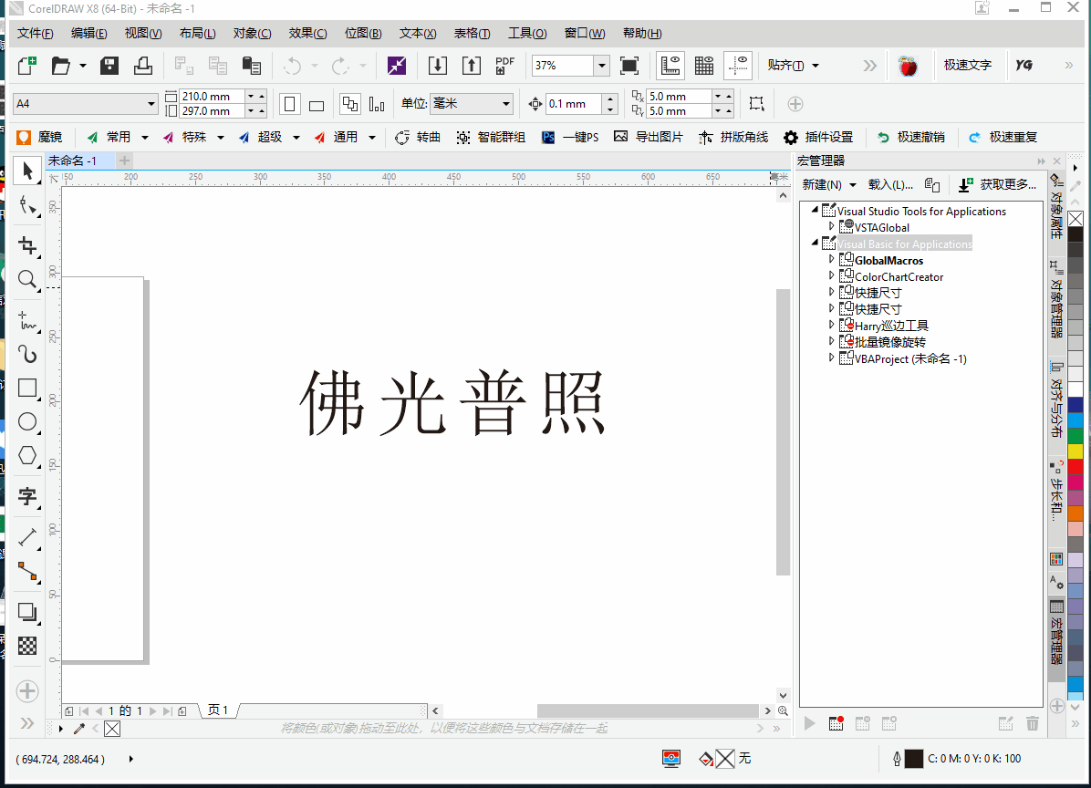Click the Publish to PDF icon

[x=504, y=66]
